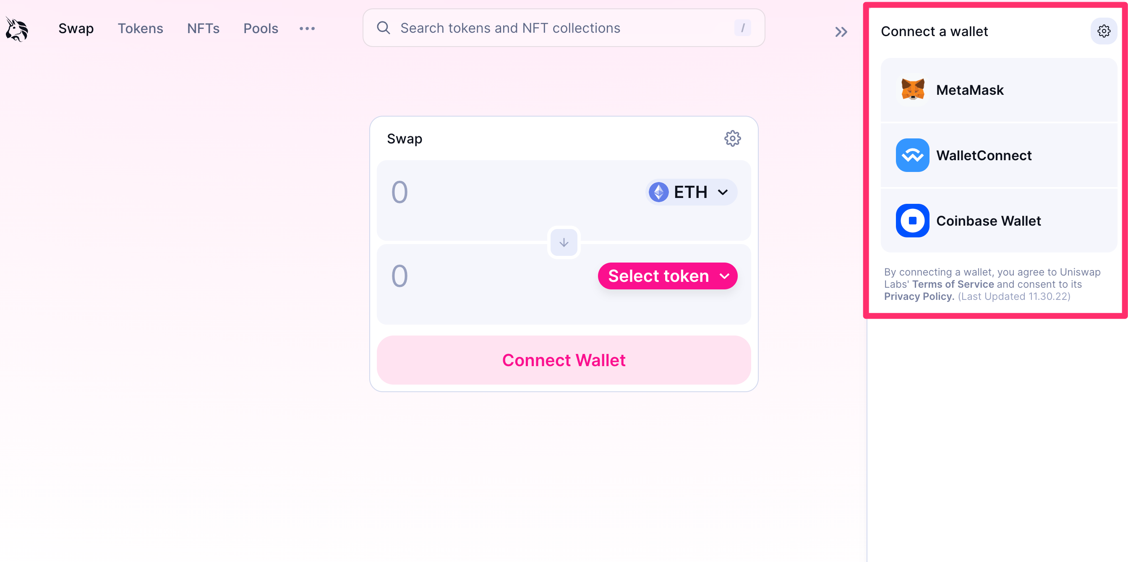Switch to the NFTs tab

(x=202, y=28)
